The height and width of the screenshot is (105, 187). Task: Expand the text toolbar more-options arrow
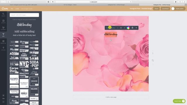(136, 28)
